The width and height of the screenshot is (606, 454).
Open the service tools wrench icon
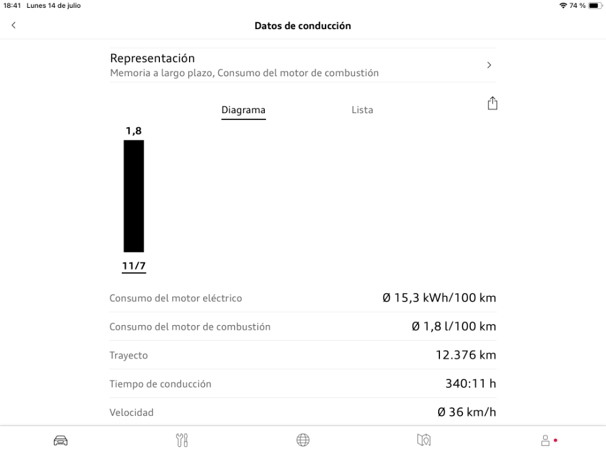(x=182, y=440)
